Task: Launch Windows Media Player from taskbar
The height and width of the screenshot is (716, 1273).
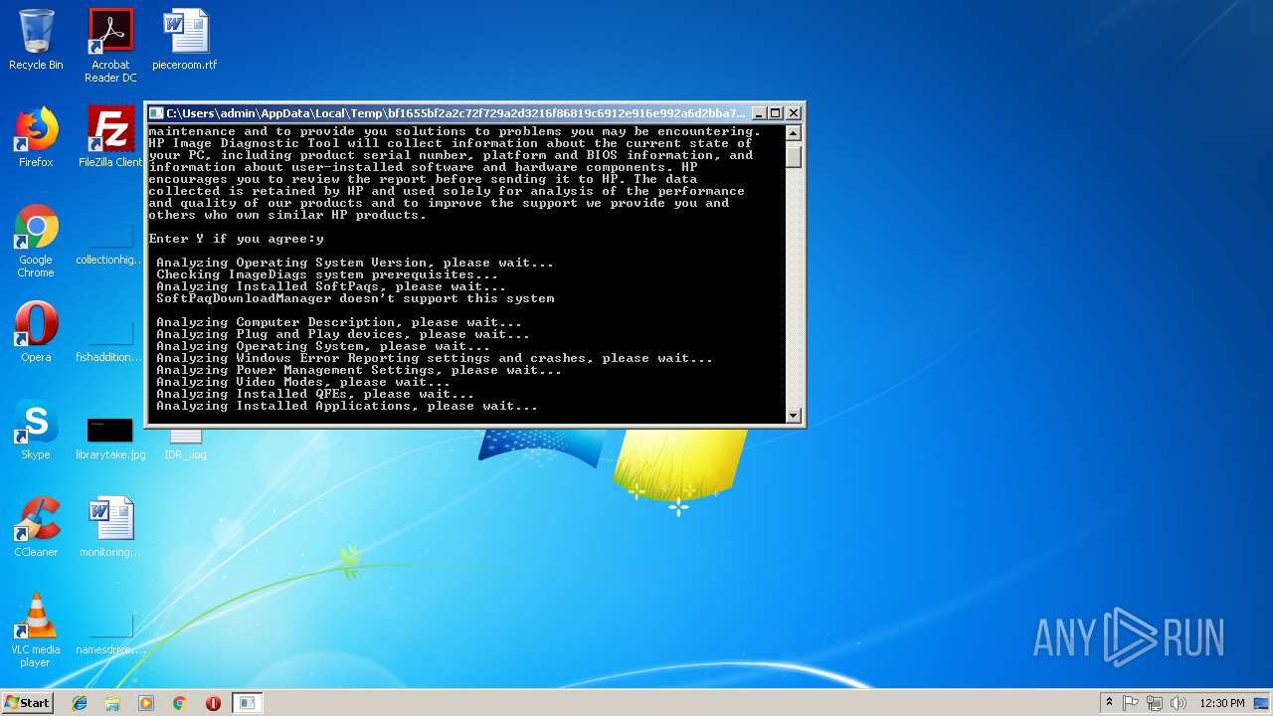Action: [x=146, y=703]
